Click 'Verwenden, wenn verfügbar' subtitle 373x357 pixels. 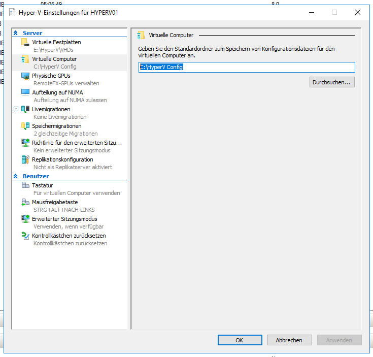pyautogui.click(x=69, y=226)
